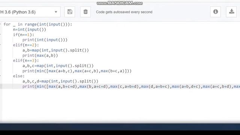Click the code line 'else:'
Screen dimensions: 240x135
coord(19,76)
